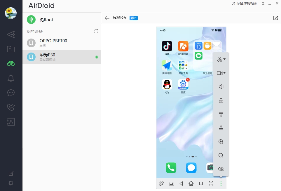Viewport: 281px width, 191px height.
Task: Zoom out with the magnifier minus icon
Action: click(221, 155)
